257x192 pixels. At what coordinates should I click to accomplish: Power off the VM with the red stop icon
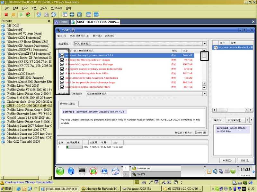click(x=6, y=14)
